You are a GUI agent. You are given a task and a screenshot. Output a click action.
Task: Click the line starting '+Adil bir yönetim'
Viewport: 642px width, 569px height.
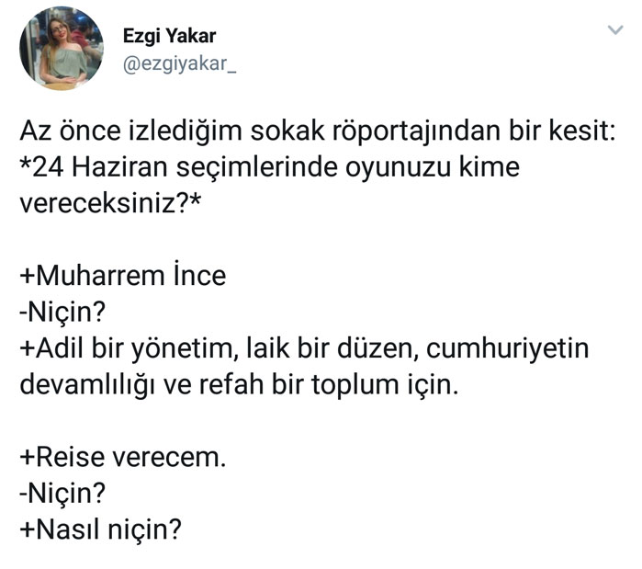(304, 348)
